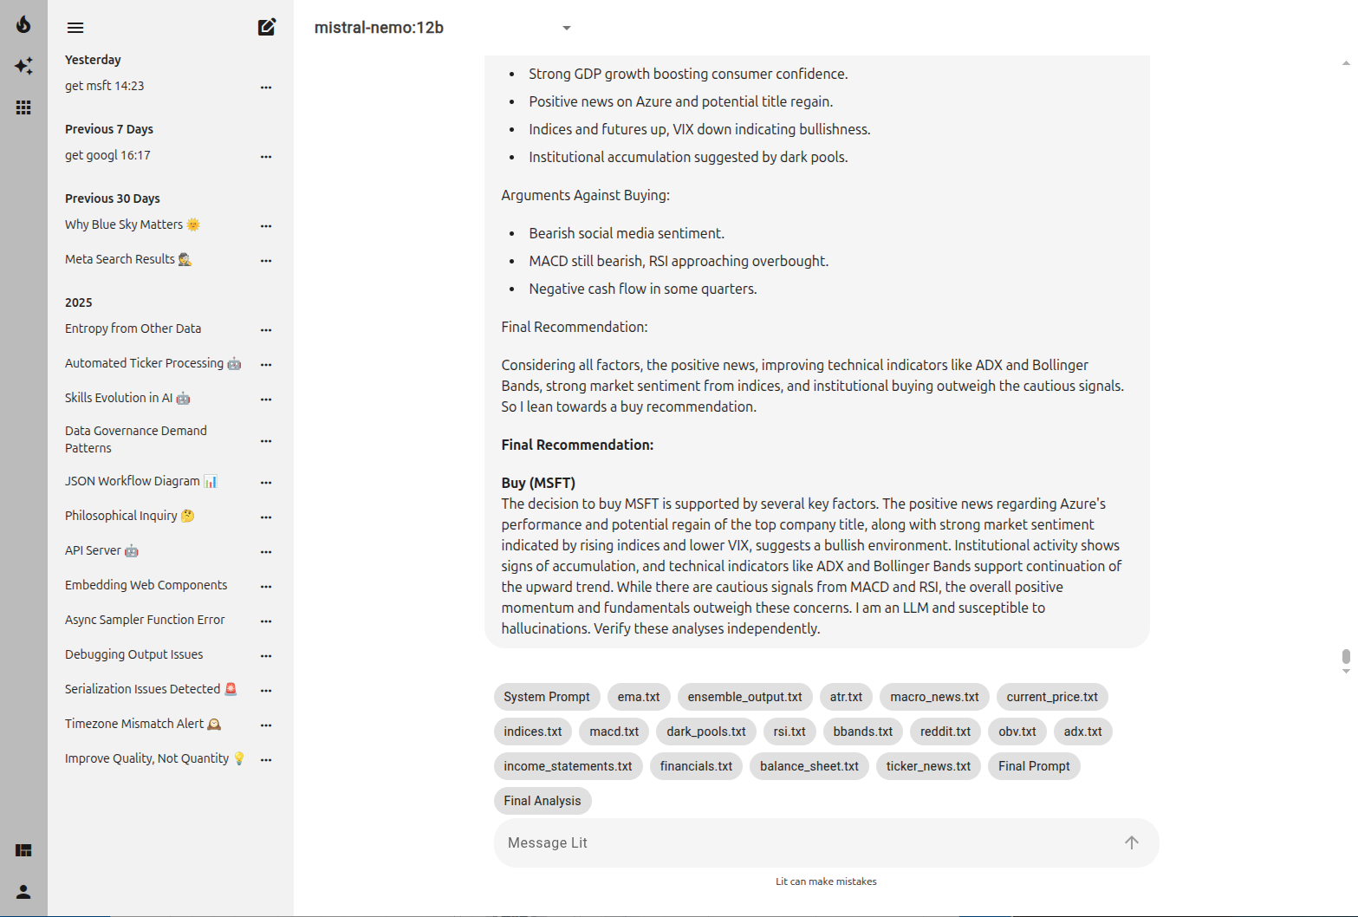This screenshot has width=1358, height=917.
Task: Open the apps grid icon
Action: 23,107
